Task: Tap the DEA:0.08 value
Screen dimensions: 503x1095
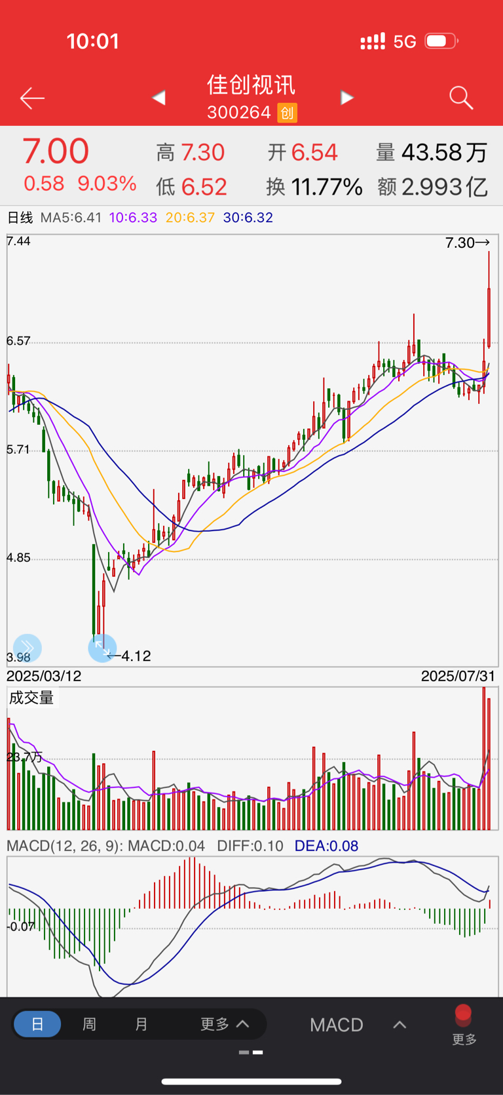Action: [x=326, y=846]
